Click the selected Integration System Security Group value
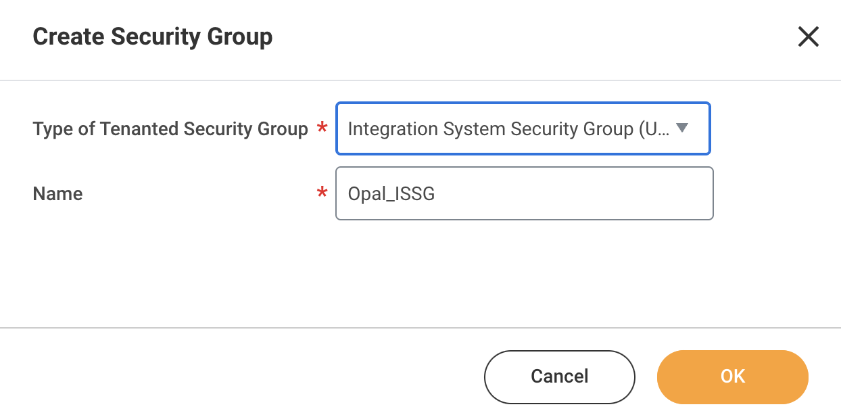Screen dimensions: 841x411 click(489, 128)
